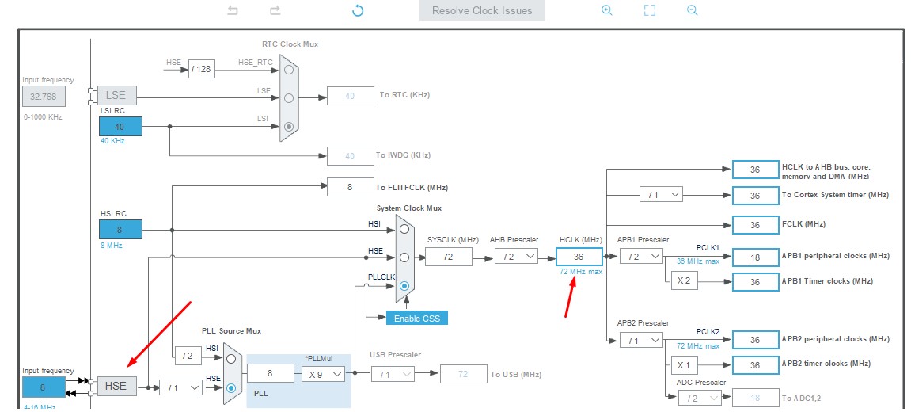
Task: Click the HCLK (MHz) value field
Action: (x=579, y=256)
